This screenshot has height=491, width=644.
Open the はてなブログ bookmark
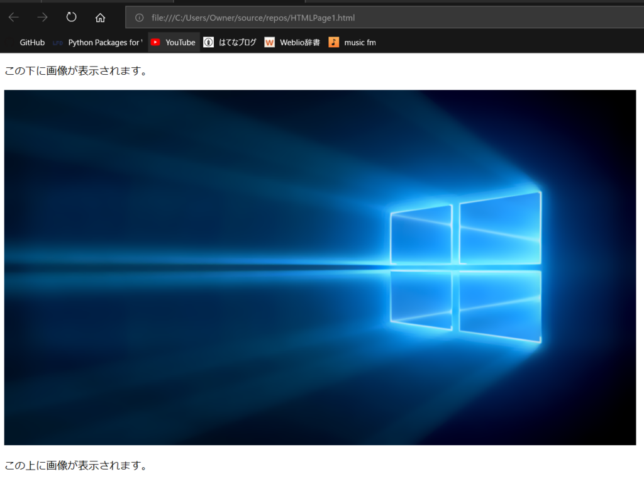[x=230, y=42]
